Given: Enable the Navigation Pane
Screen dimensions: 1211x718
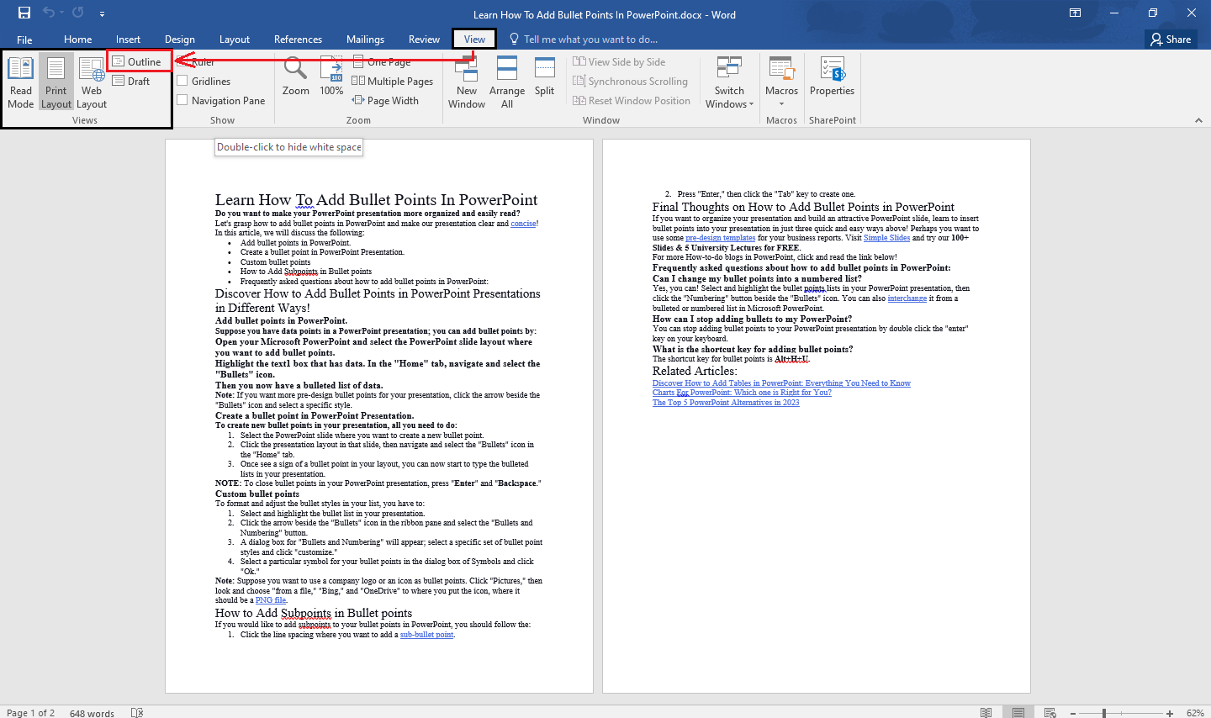Looking at the screenshot, I should tap(187, 100).
